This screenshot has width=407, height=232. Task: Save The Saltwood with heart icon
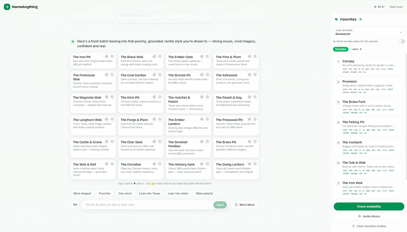pos(255,75)
